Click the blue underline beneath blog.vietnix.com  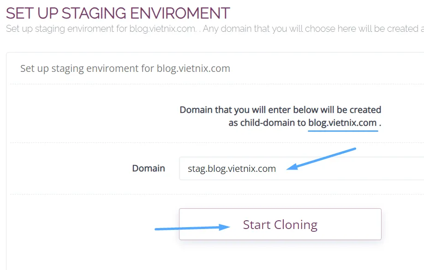[x=343, y=130]
